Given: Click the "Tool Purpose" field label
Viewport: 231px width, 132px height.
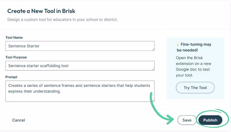Looking at the screenshot, I should [x=16, y=57].
